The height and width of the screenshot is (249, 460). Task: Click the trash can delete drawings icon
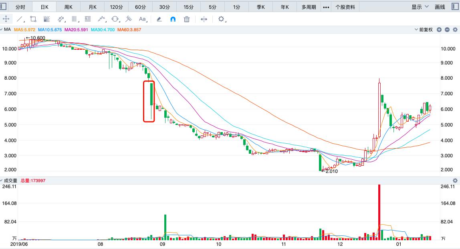click(x=187, y=19)
